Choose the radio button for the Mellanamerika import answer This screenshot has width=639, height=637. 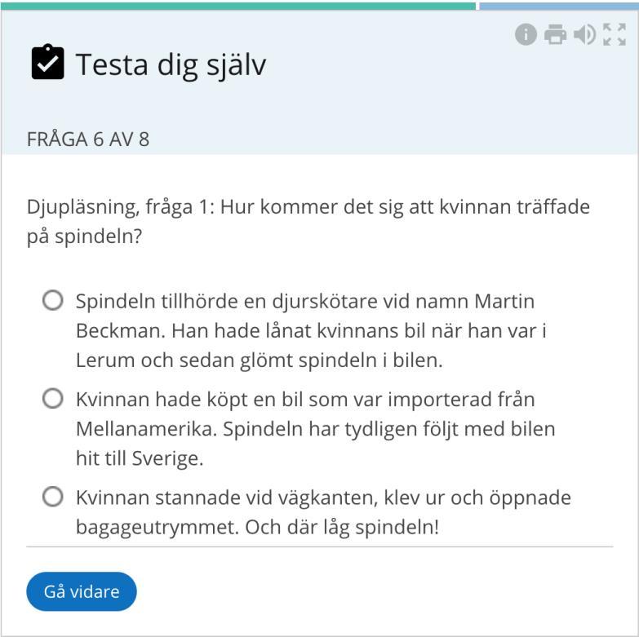point(53,398)
